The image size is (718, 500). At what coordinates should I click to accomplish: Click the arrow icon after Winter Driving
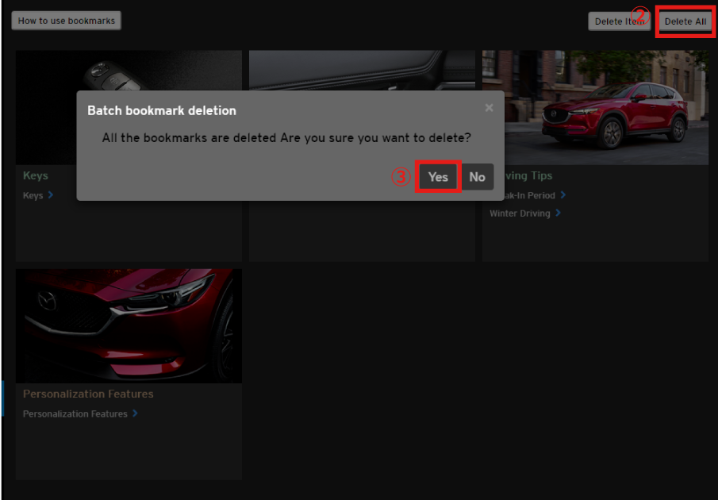click(559, 213)
